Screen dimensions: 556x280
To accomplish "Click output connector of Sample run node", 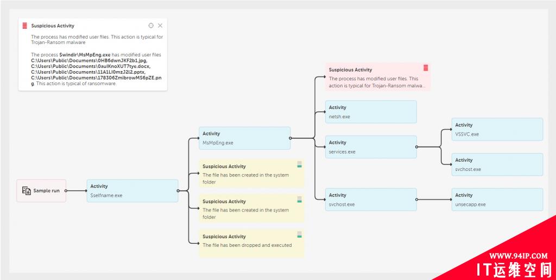I will (66, 190).
